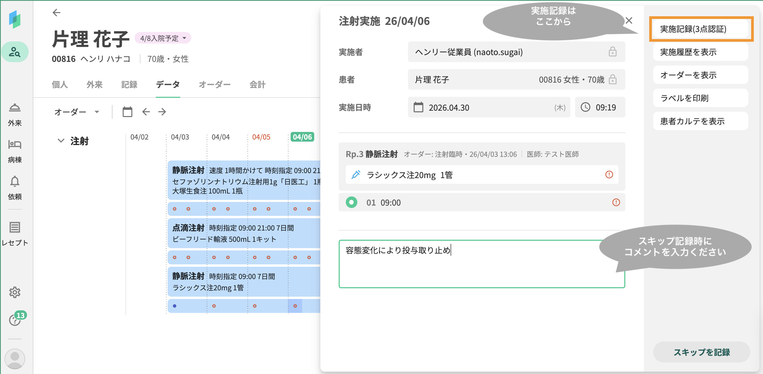Image resolution: width=763 pixels, height=374 pixels.
Task: Click 実施記録(3点認証) button
Action: click(700, 29)
